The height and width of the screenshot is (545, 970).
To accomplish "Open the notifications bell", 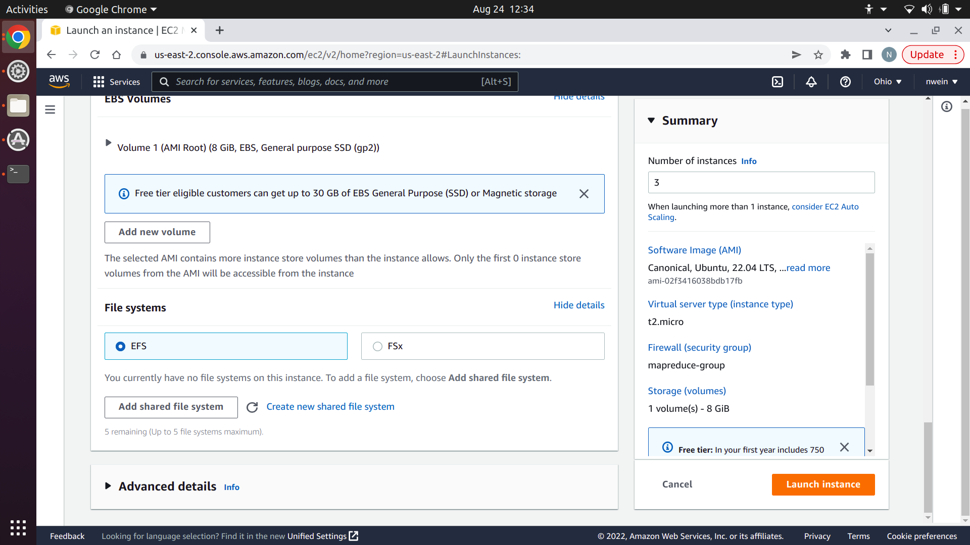I will pyautogui.click(x=811, y=82).
